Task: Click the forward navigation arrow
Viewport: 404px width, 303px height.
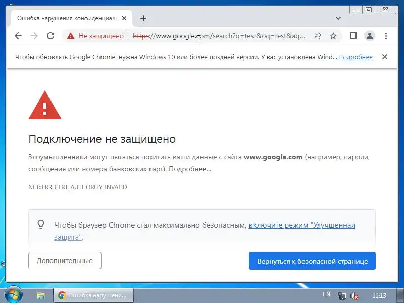Action: (x=34, y=36)
